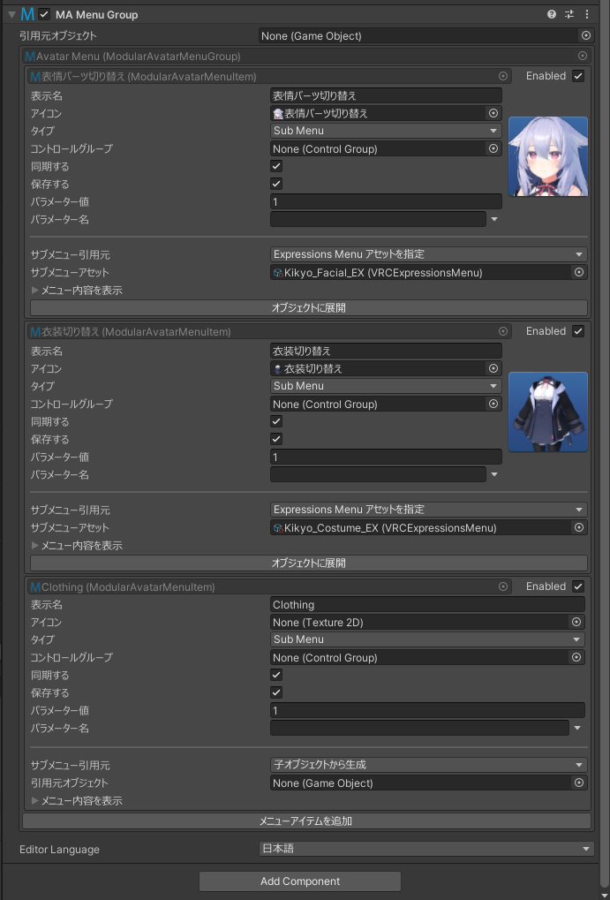This screenshot has height=900, width=610.
Task: Open the Editor Language 日本語 dropdown
Action: click(426, 849)
